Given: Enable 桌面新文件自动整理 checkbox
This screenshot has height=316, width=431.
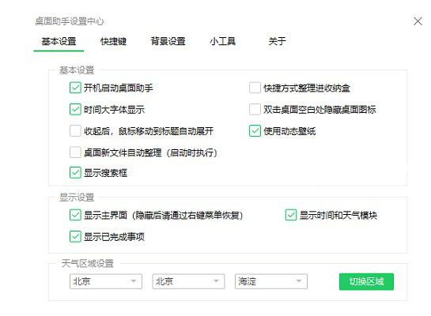Looking at the screenshot, I should coord(75,152).
